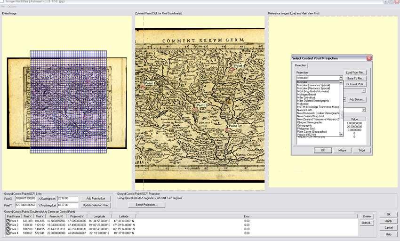Open datum dropdown left of Add Datum
Viewport: 400px width, 241px height.
[344, 100]
